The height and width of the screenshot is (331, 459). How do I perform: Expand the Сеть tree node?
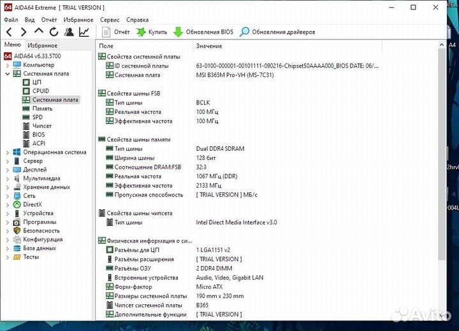click(x=8, y=196)
